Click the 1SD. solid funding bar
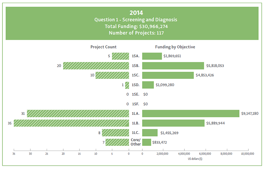This screenshot has width=265, height=169. (x=148, y=85)
